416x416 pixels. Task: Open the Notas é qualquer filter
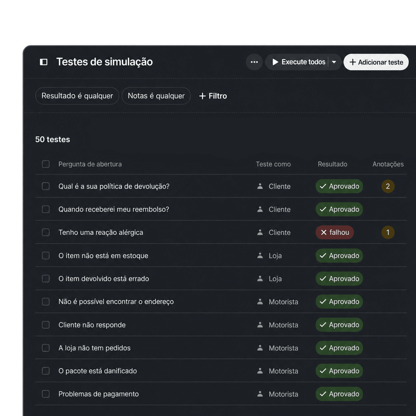[x=156, y=96]
